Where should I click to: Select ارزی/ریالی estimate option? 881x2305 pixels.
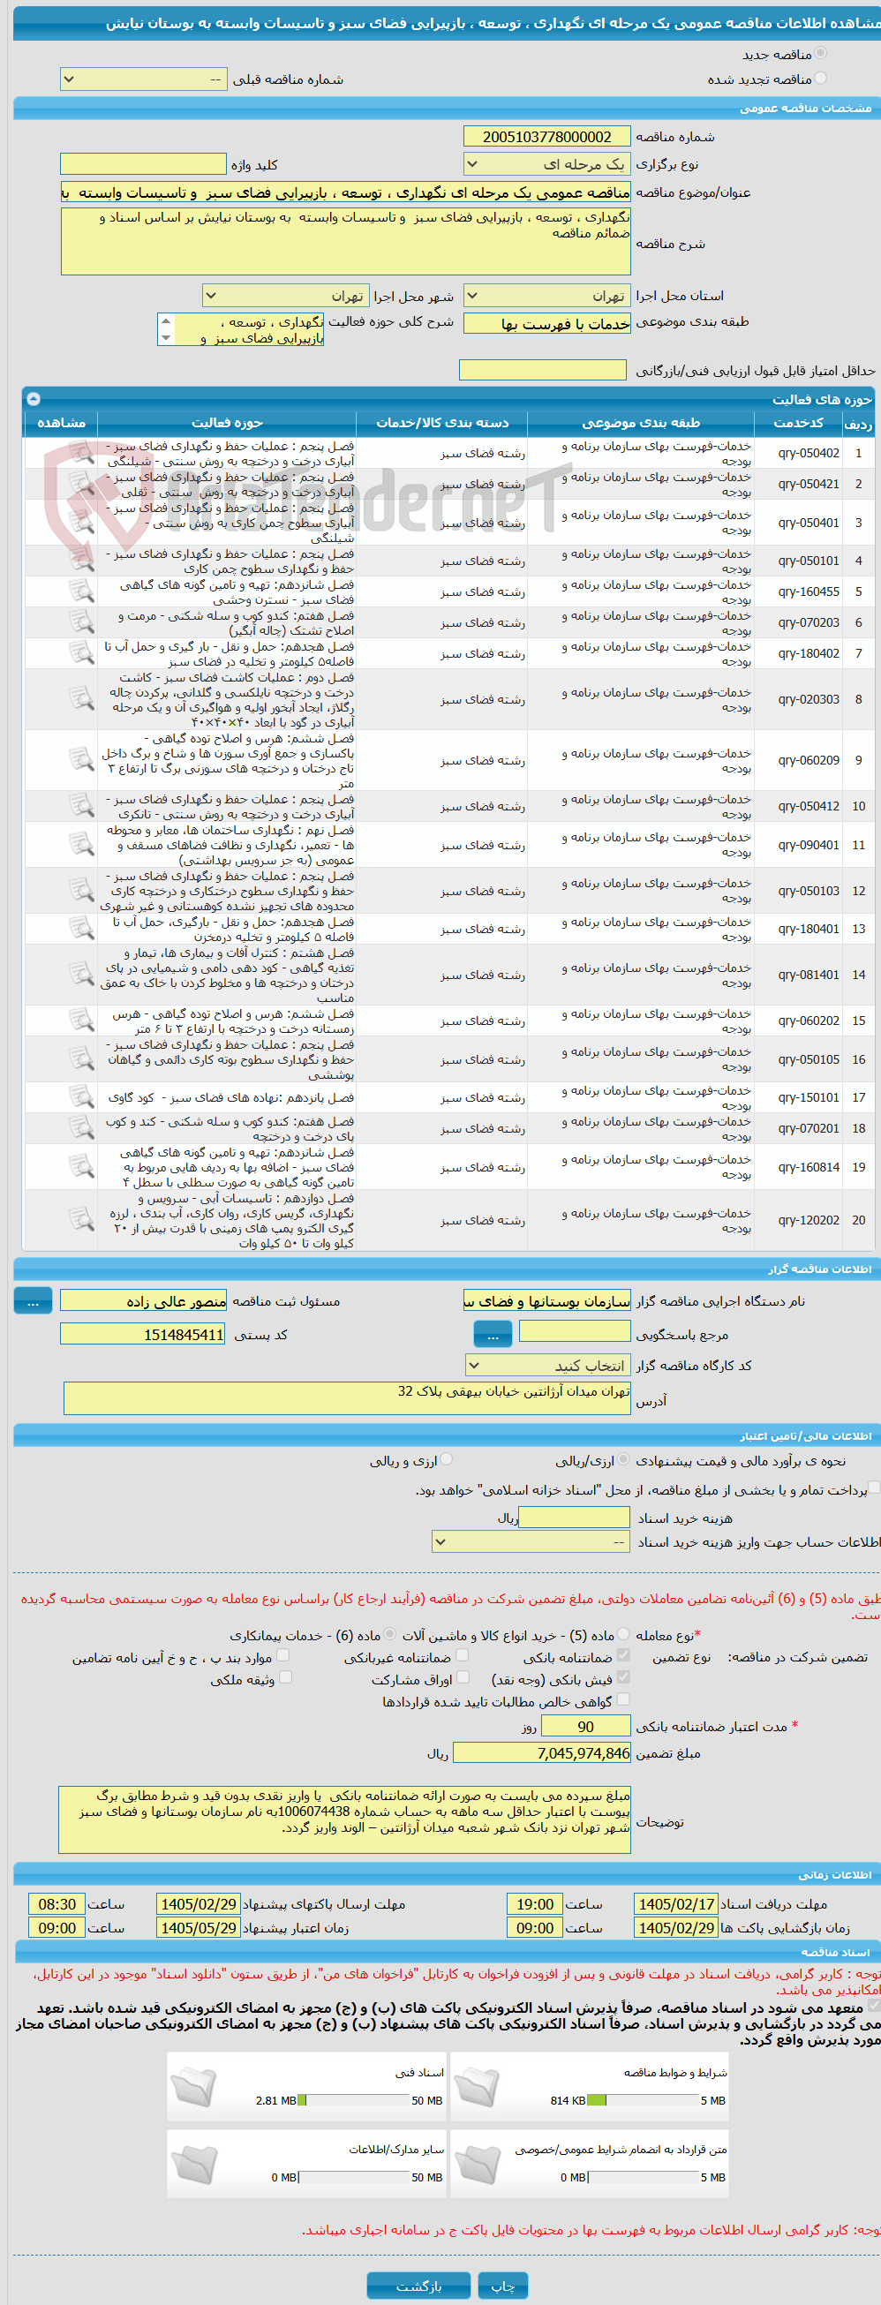[x=623, y=1459]
